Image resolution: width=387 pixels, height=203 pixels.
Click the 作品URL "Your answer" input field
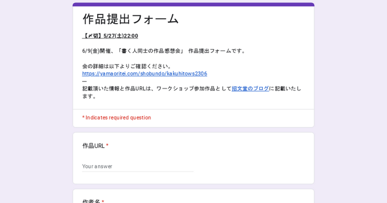[138, 166]
